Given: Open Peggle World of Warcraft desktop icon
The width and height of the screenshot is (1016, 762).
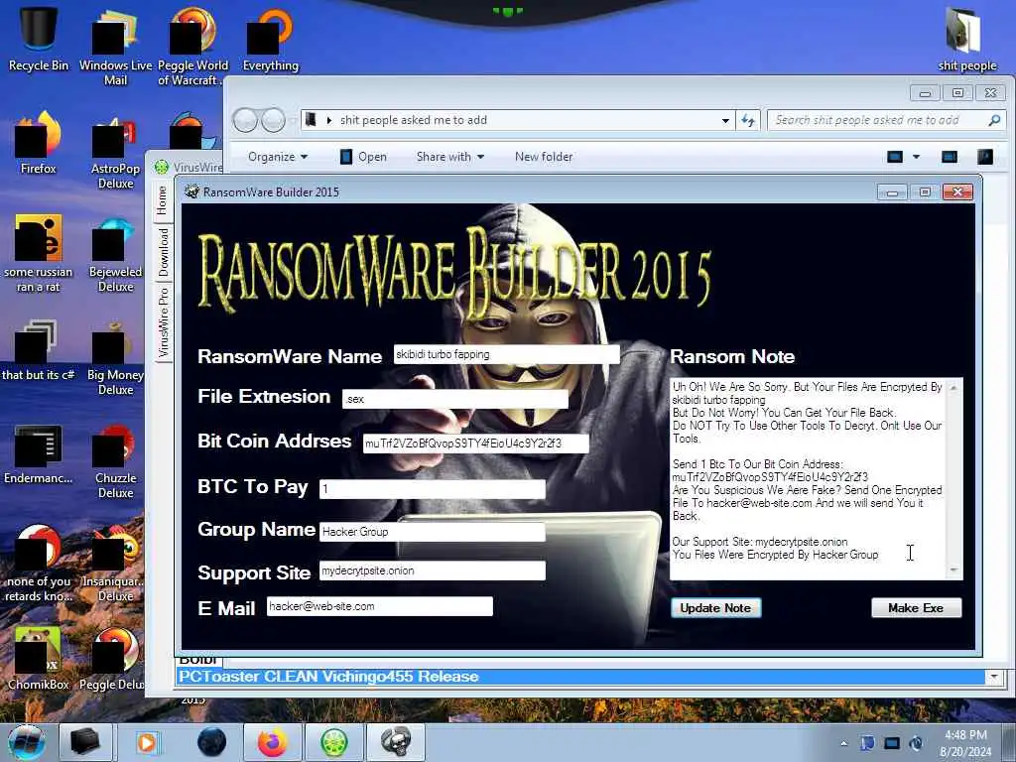Looking at the screenshot, I should pyautogui.click(x=192, y=49).
